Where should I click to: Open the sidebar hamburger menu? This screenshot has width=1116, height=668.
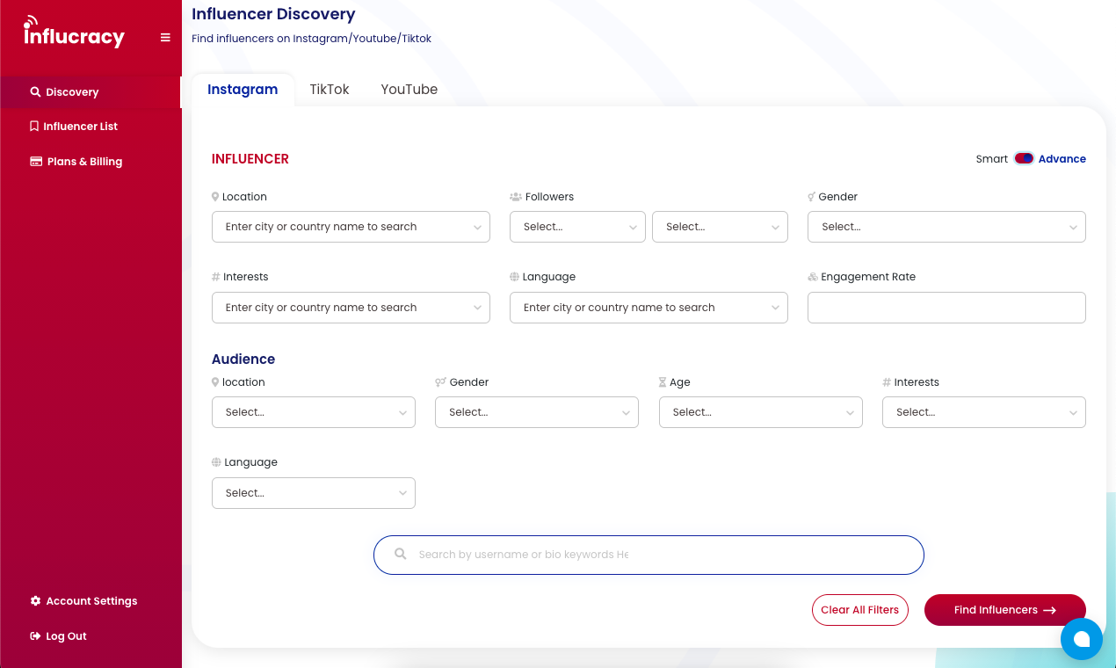[x=165, y=37]
